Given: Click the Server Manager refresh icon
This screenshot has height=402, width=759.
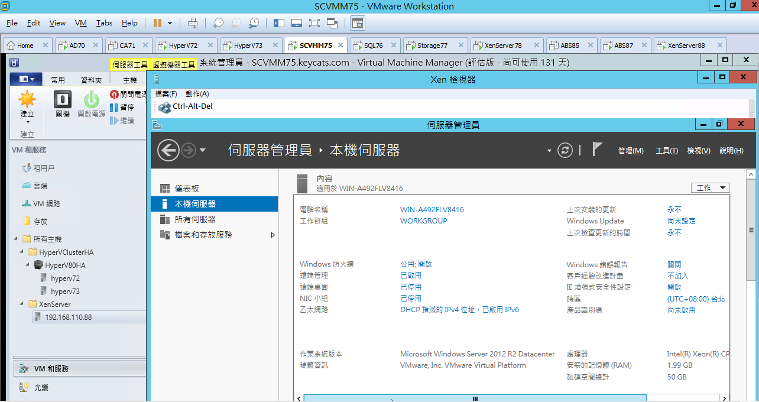Looking at the screenshot, I should pyautogui.click(x=566, y=150).
